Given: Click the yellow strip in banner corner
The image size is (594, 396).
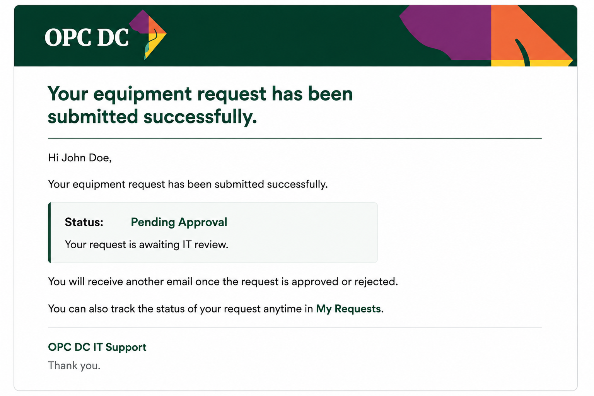Looking at the screenshot, I should tap(531, 63).
